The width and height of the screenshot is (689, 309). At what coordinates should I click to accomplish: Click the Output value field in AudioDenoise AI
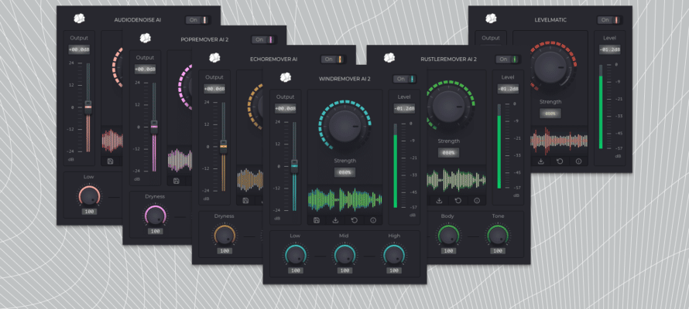pyautogui.click(x=79, y=49)
